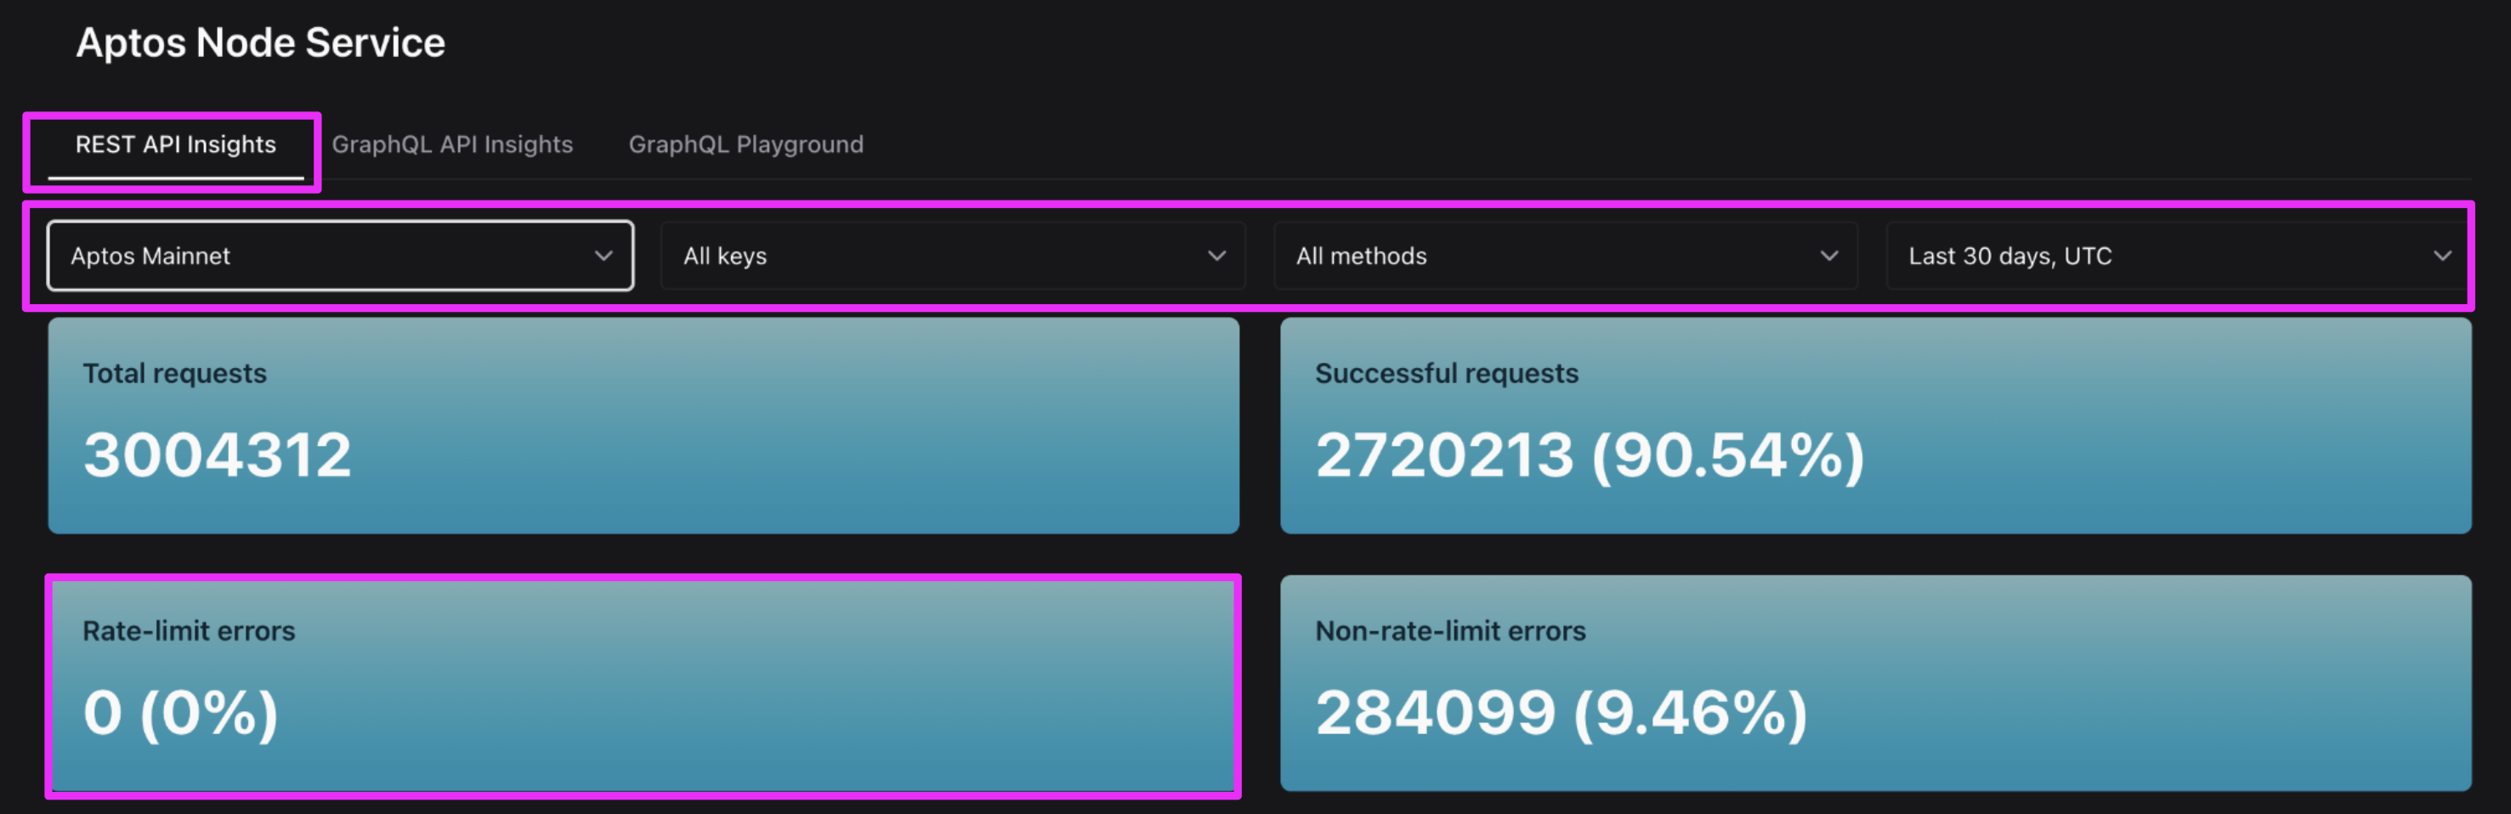Open the GraphQL API Insights tab
Screen dimensions: 2511x814
point(452,144)
